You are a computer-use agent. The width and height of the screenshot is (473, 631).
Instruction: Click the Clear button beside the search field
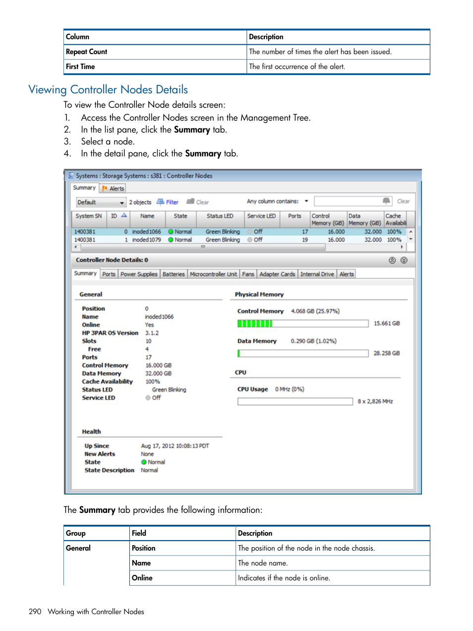[403, 201]
